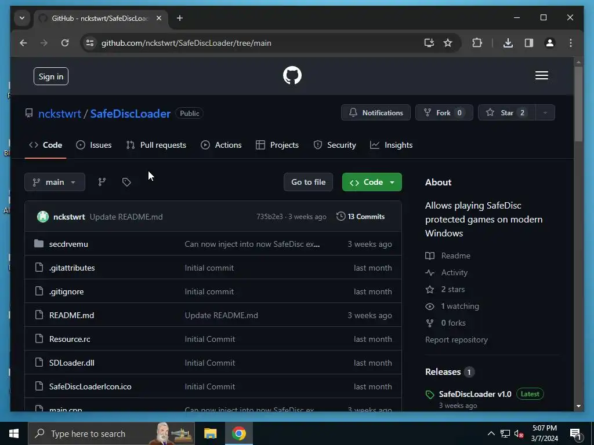The width and height of the screenshot is (594, 445).
Task: Open the tab search chevron button
Action: click(22, 18)
